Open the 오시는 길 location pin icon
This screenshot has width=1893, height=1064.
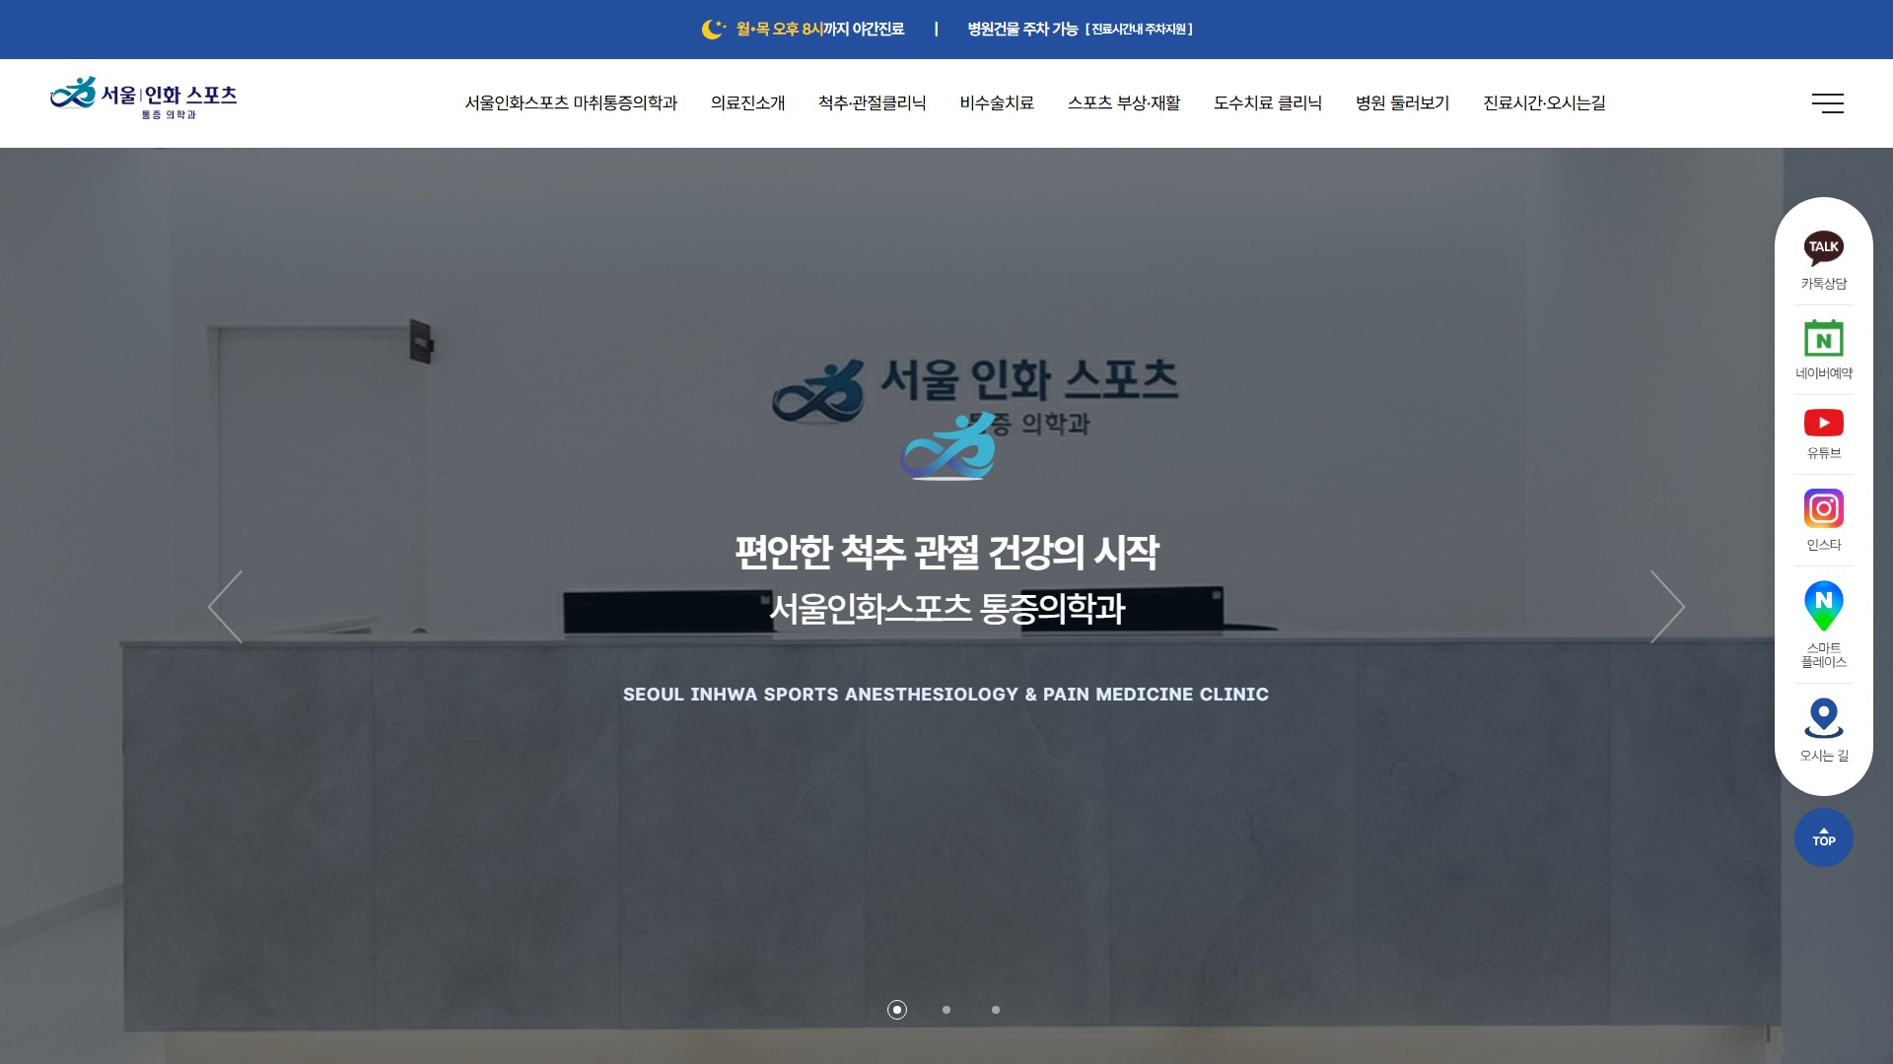[1823, 718]
